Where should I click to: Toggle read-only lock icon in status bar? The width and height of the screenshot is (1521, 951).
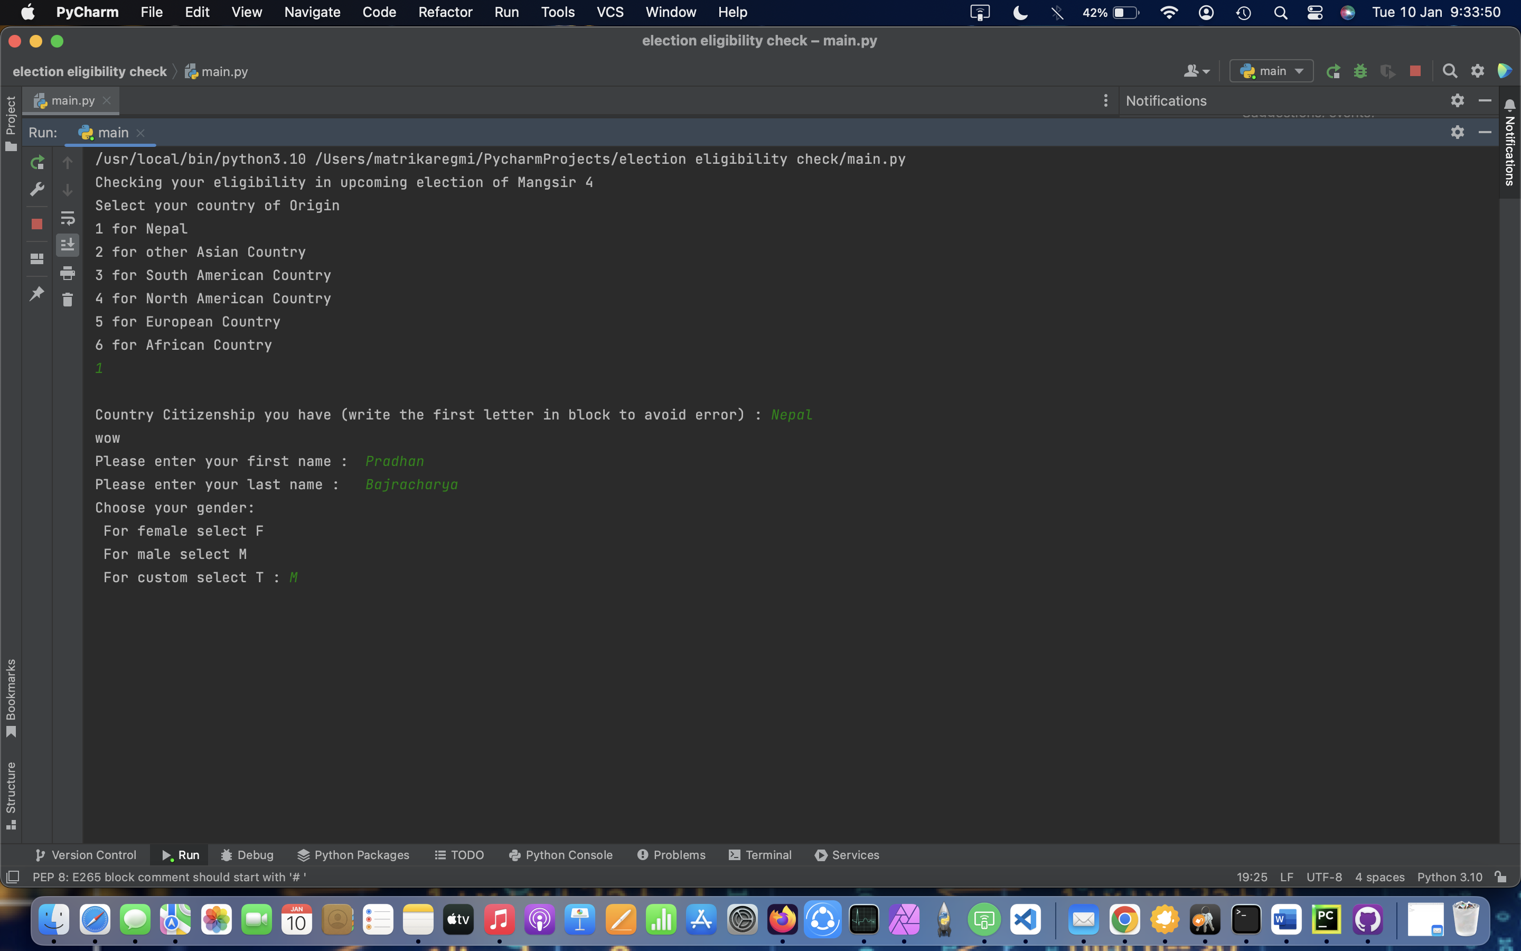pyautogui.click(x=1501, y=877)
